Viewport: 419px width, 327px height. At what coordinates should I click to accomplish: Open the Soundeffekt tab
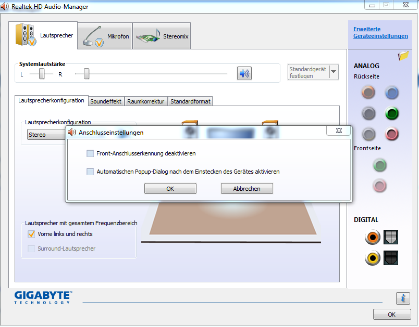click(x=106, y=101)
